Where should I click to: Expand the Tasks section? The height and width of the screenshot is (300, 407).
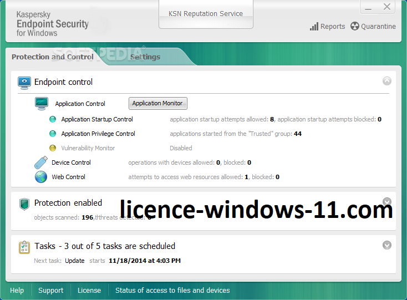tap(386, 245)
